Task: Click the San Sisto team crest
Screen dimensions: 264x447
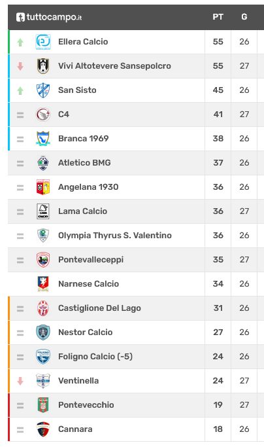Action: pyautogui.click(x=43, y=90)
